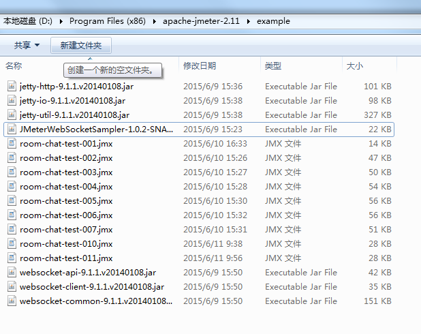Click the room-chat-test-010.jmx file icon
The image size is (421, 334).
[x=12, y=244]
